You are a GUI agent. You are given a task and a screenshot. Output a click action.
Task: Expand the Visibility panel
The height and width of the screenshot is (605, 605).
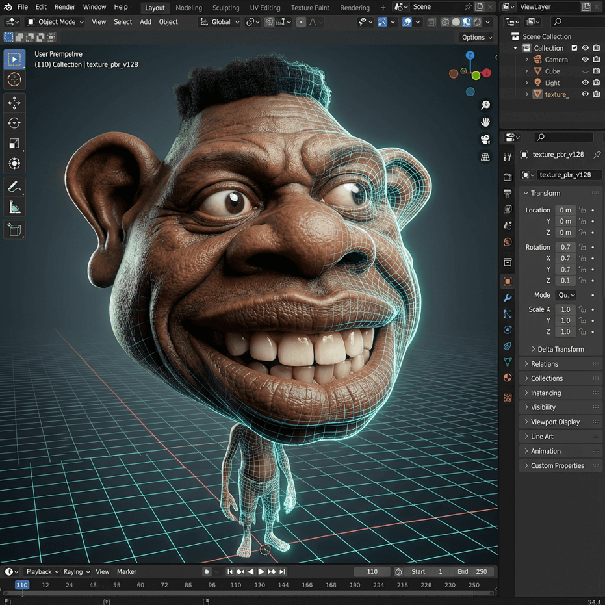[x=543, y=407]
